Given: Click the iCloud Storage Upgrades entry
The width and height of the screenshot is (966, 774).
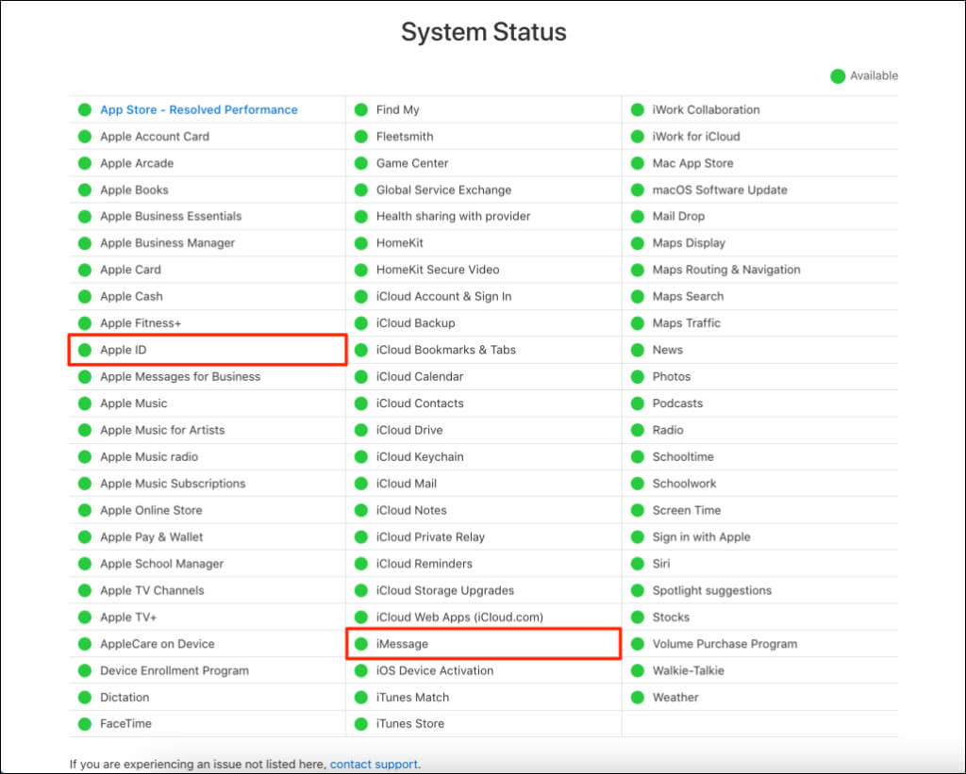Looking at the screenshot, I should click(x=445, y=590).
